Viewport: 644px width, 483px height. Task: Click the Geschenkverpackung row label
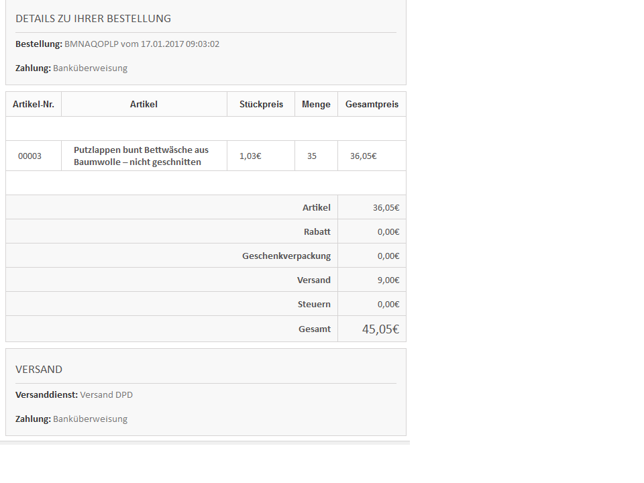(286, 256)
